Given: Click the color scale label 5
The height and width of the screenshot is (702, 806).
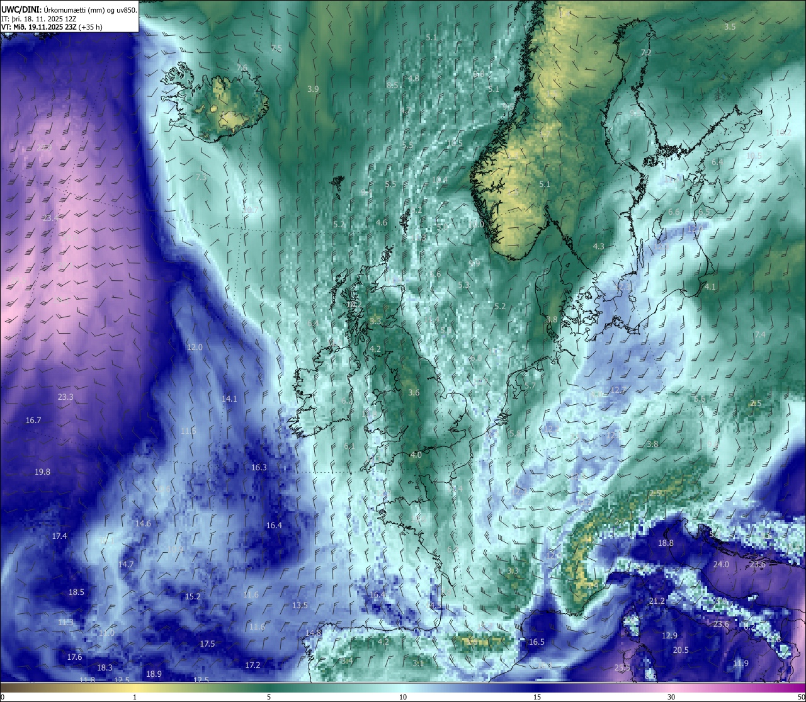Looking at the screenshot, I should (x=269, y=697).
